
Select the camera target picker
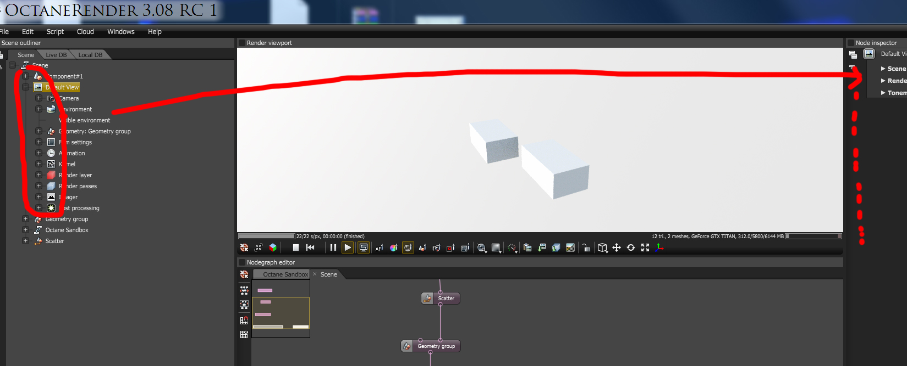click(x=436, y=248)
